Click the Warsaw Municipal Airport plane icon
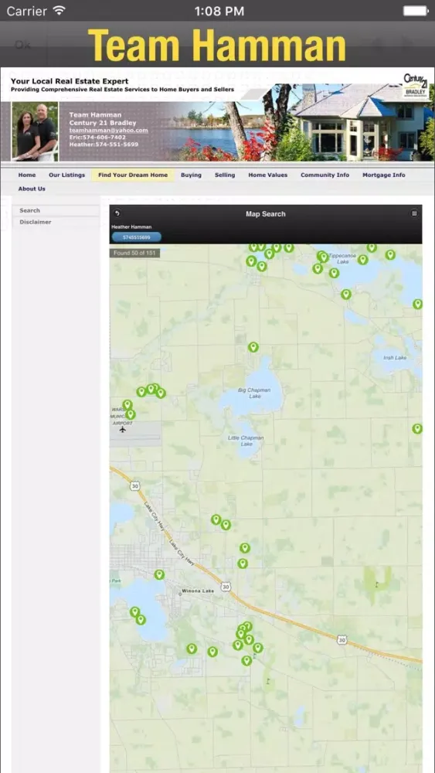 tap(123, 429)
